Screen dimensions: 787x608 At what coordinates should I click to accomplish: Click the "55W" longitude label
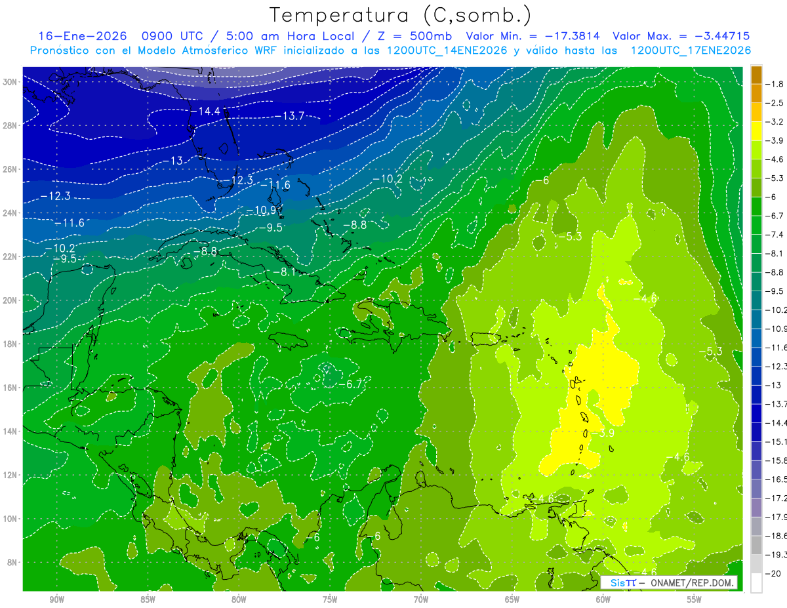tap(695, 599)
